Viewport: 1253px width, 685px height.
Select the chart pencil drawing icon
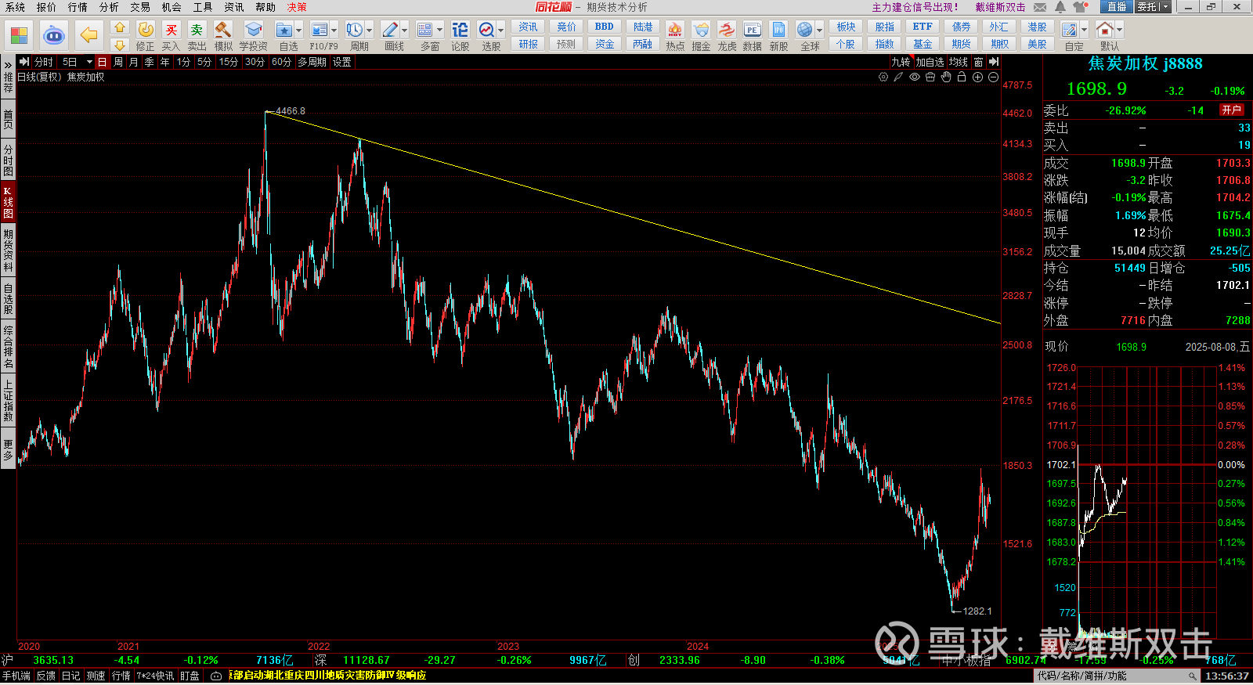[x=899, y=77]
